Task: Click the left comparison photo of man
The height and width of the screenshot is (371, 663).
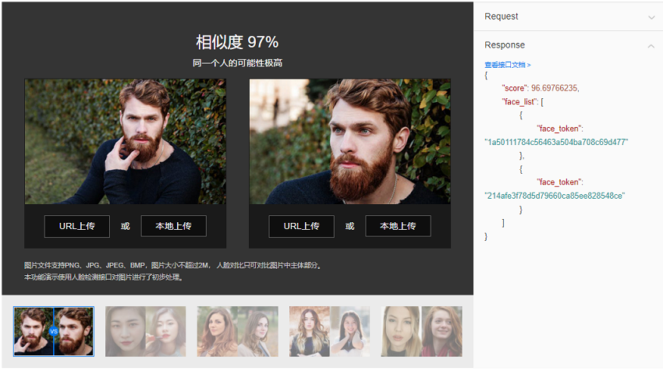Action: [x=125, y=142]
